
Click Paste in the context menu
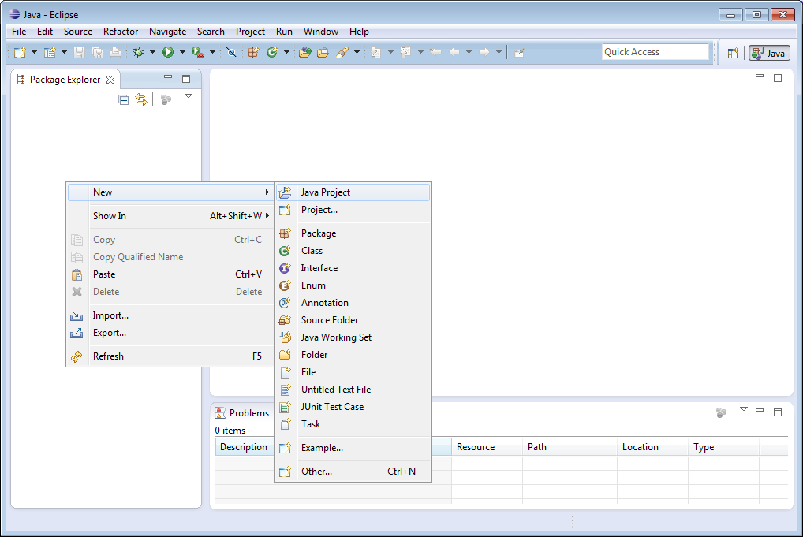point(170,274)
